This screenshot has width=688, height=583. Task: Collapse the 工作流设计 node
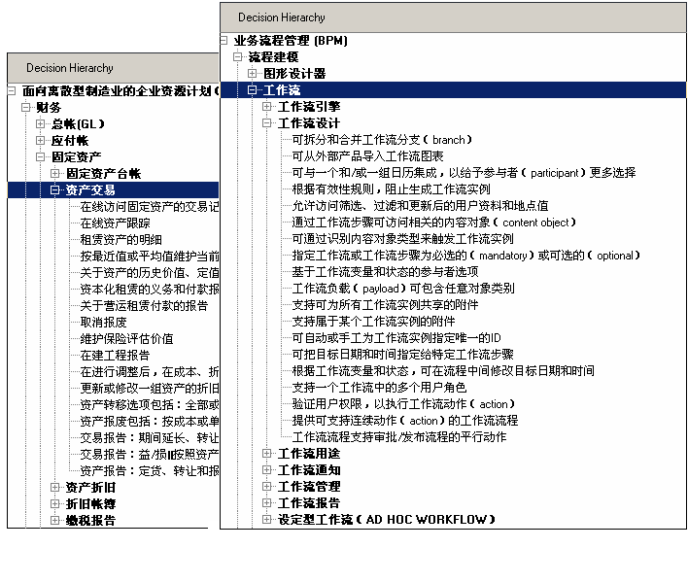point(267,122)
